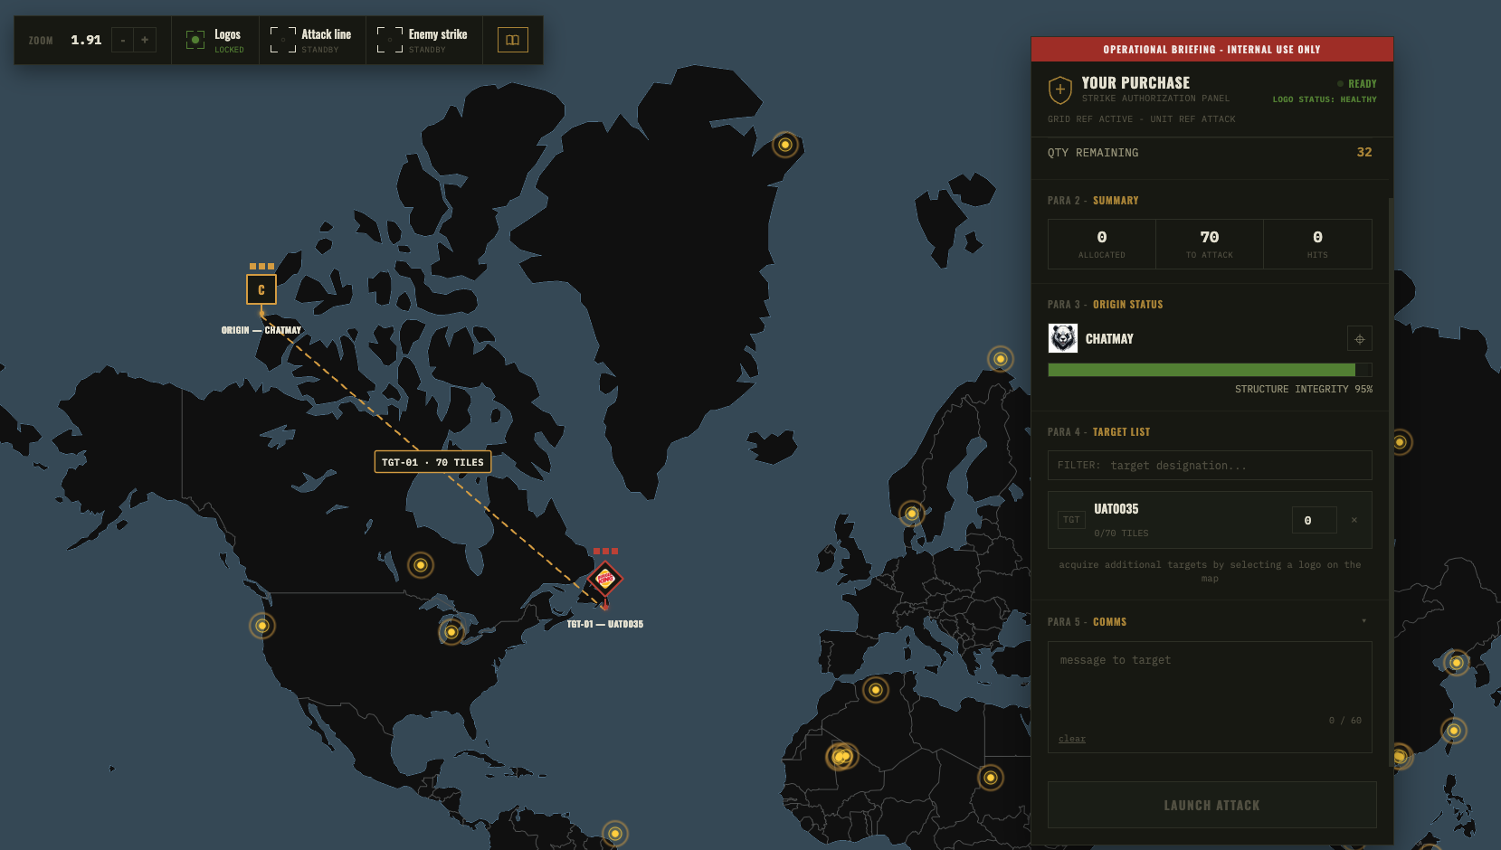Click the shield icon in Your Purchase header
The width and height of the screenshot is (1501, 850).
click(x=1060, y=90)
